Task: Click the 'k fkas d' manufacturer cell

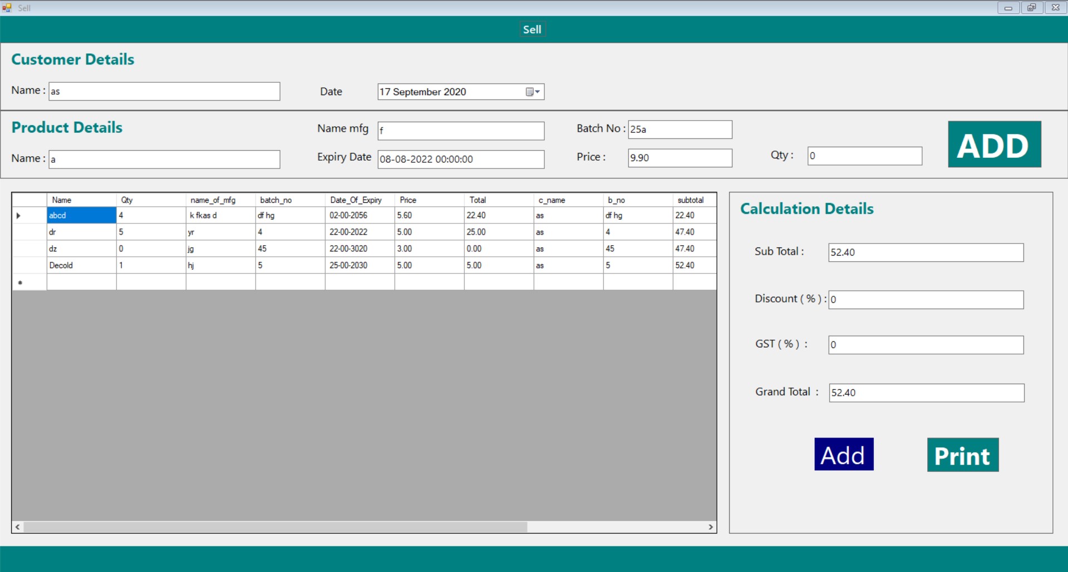Action: point(220,215)
